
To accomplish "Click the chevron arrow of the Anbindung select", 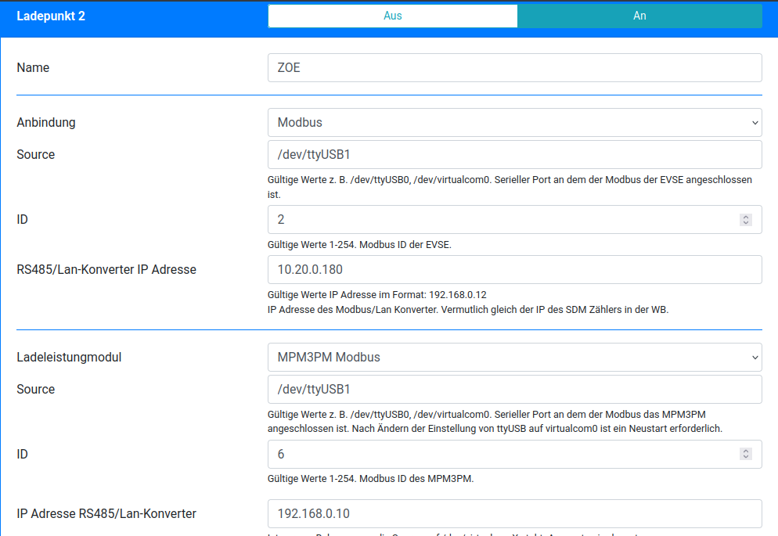I will pyautogui.click(x=755, y=123).
